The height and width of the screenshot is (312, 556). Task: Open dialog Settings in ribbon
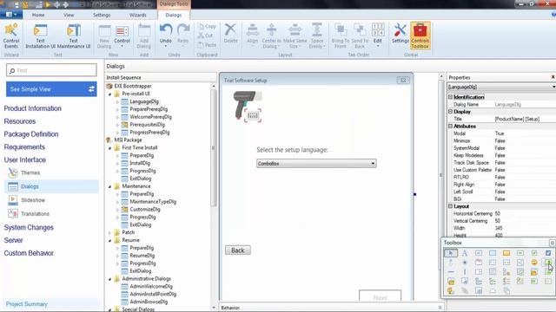[400, 33]
